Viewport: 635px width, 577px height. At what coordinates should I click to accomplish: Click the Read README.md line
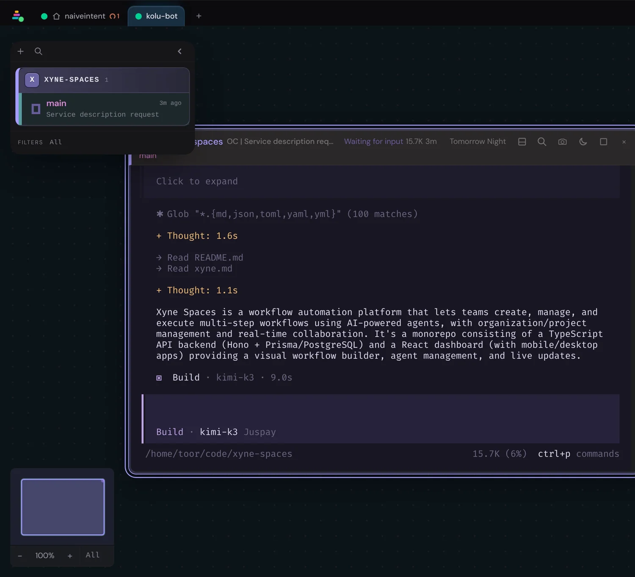pyautogui.click(x=199, y=258)
